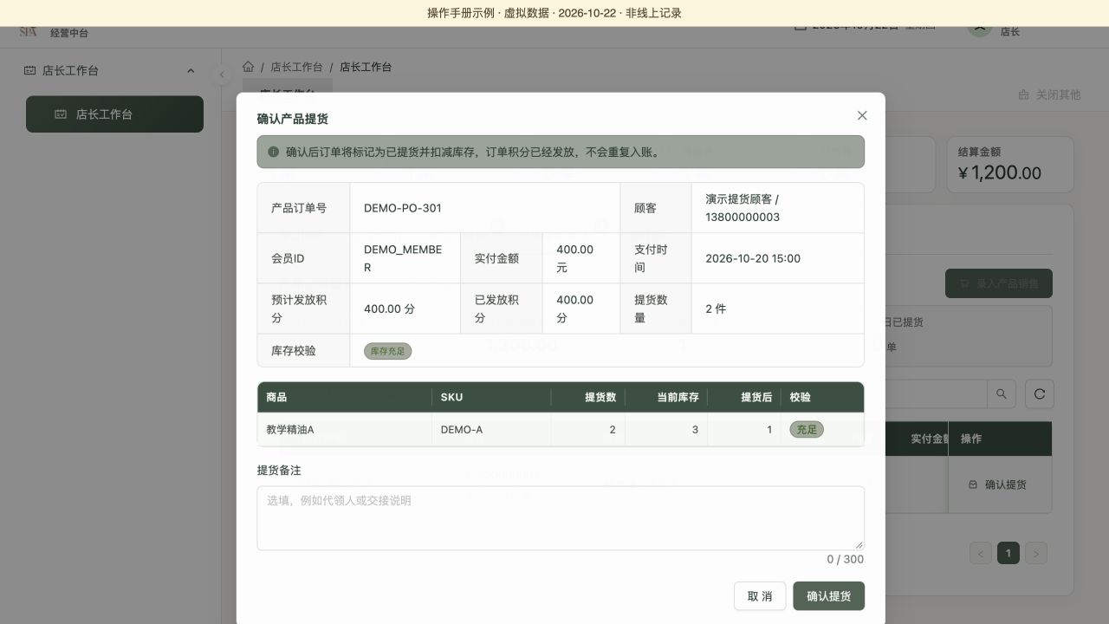Click the 教学精油A product cell
Viewport: 1109px width, 624px height.
click(344, 430)
